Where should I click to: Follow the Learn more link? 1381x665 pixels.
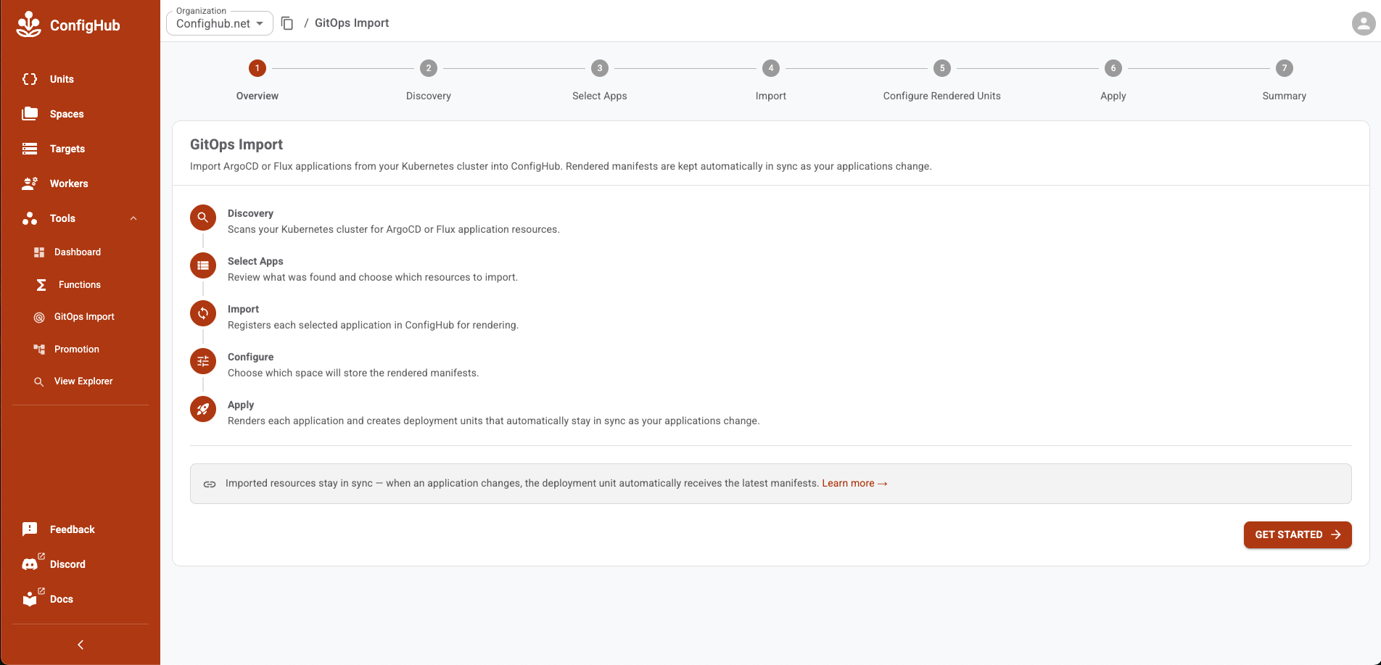(x=854, y=484)
